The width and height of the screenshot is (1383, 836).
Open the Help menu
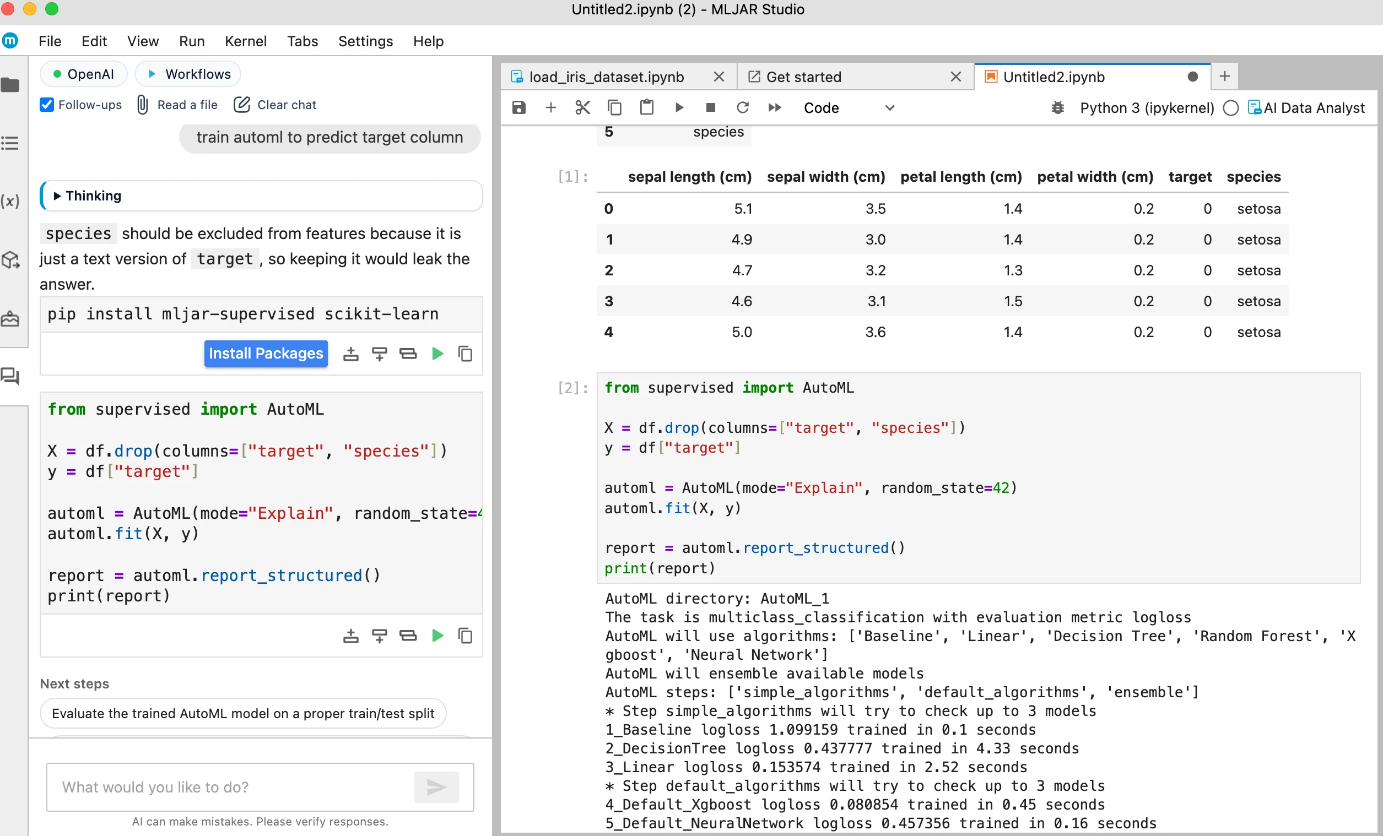428,41
